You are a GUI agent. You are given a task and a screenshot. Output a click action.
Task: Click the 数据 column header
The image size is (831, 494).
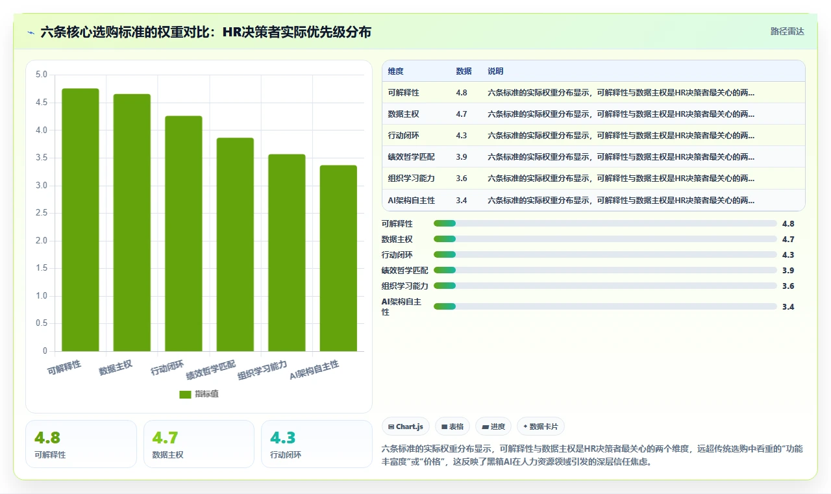tap(464, 71)
